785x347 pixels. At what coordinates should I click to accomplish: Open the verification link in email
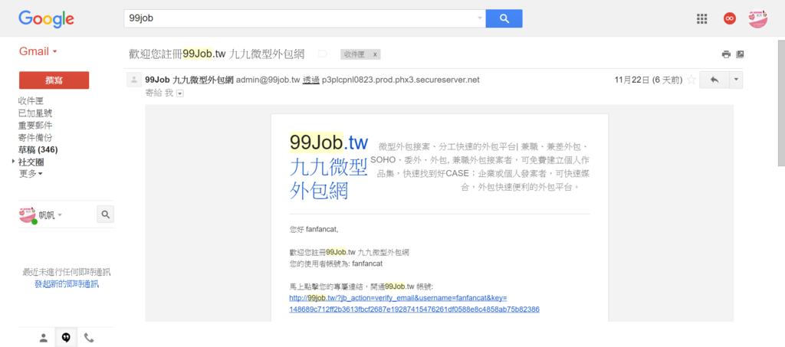point(414,303)
